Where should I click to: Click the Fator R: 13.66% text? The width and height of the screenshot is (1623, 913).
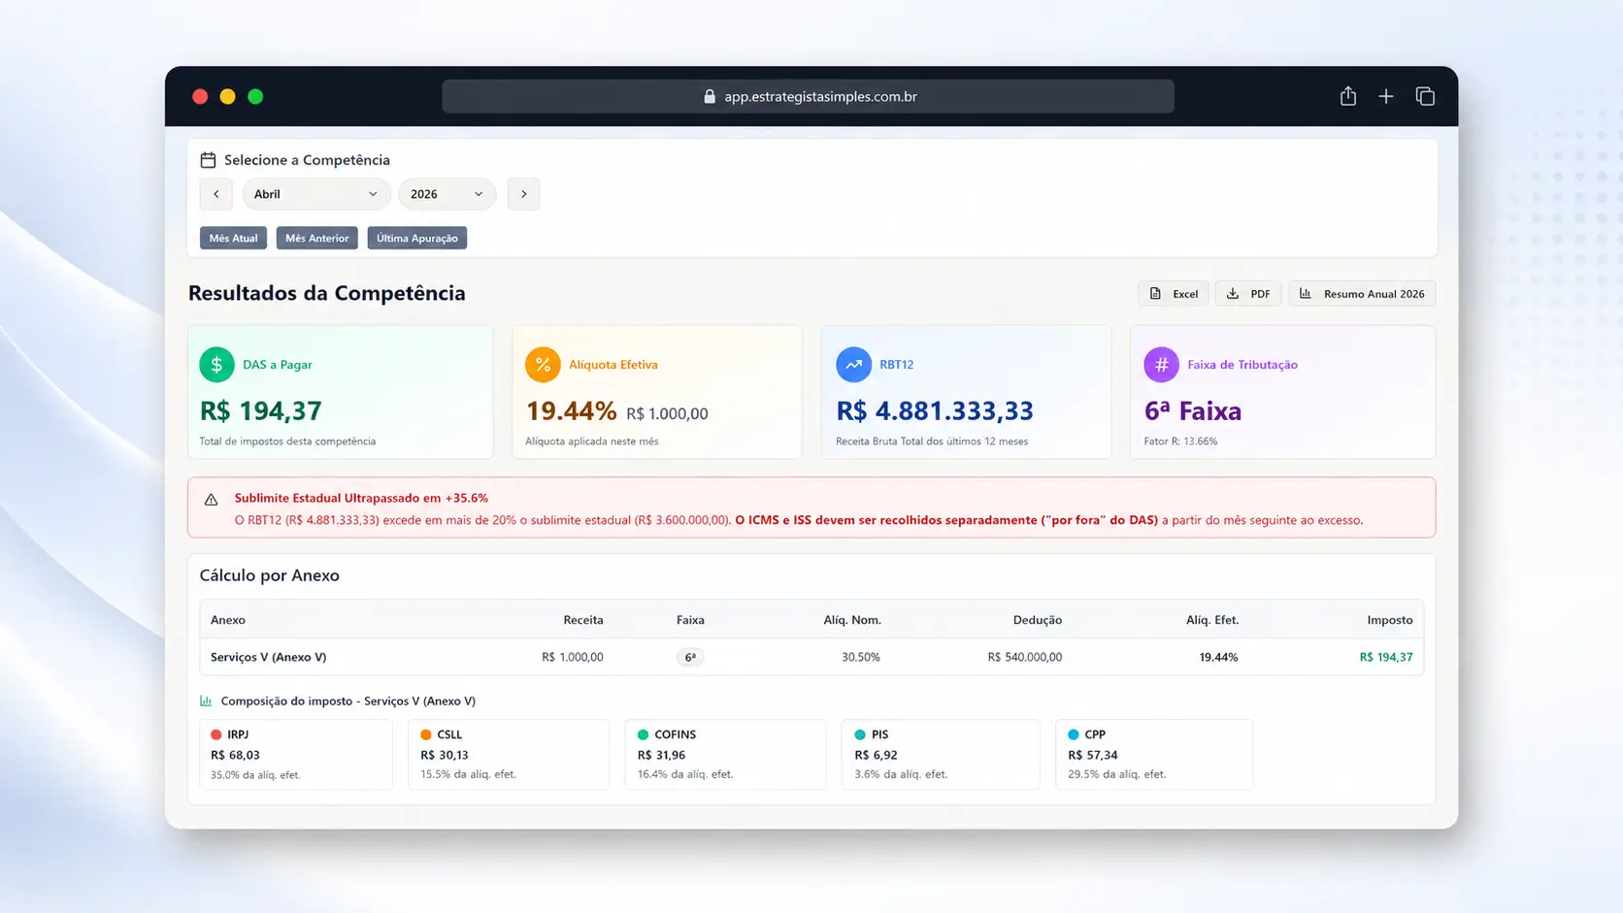point(1180,441)
